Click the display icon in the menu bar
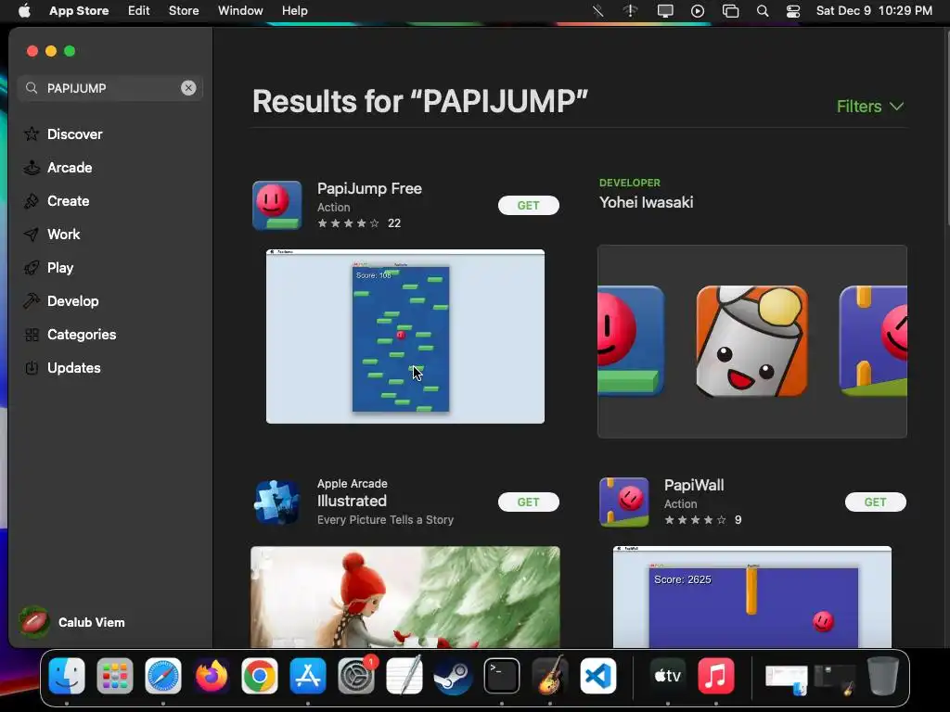Image resolution: width=950 pixels, height=712 pixels. pyautogui.click(x=665, y=11)
